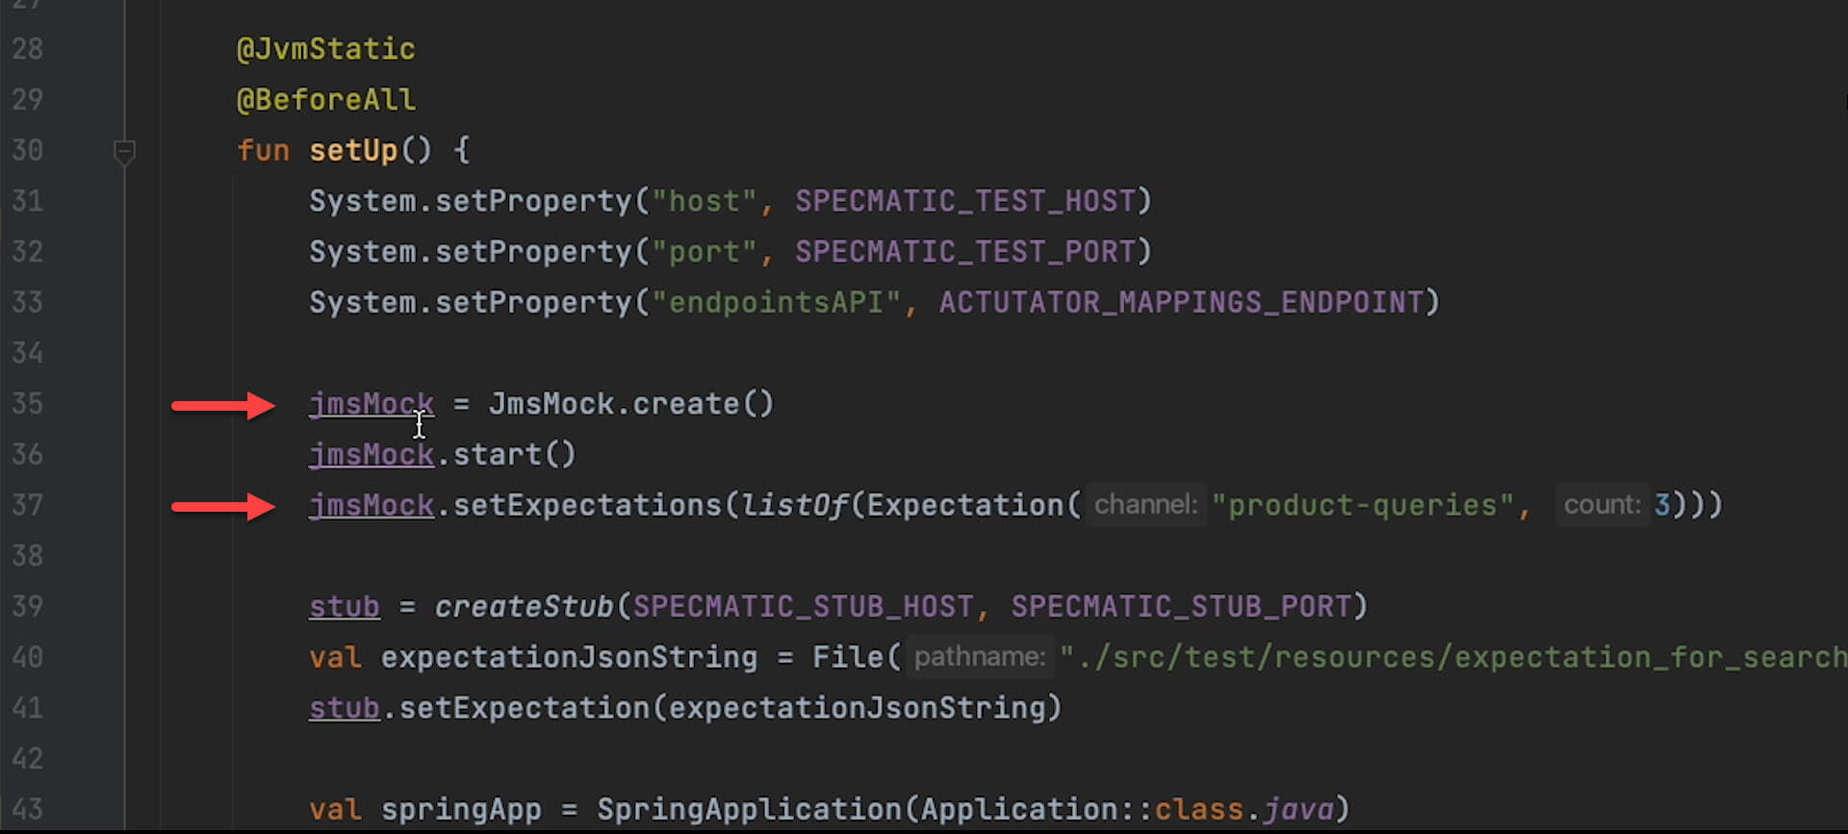The width and height of the screenshot is (1848, 834).
Task: Click the setUp function name
Action: tap(352, 151)
